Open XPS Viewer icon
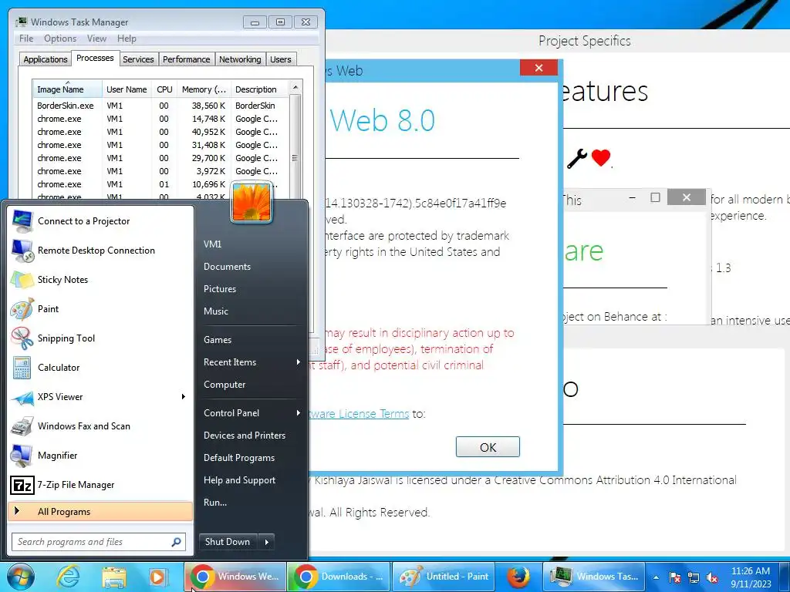Image resolution: width=790 pixels, height=592 pixels. (22, 397)
